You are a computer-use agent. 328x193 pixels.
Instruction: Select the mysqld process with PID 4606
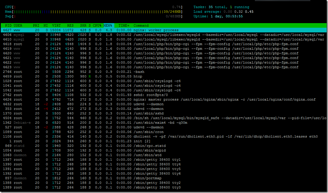pos(164,35)
